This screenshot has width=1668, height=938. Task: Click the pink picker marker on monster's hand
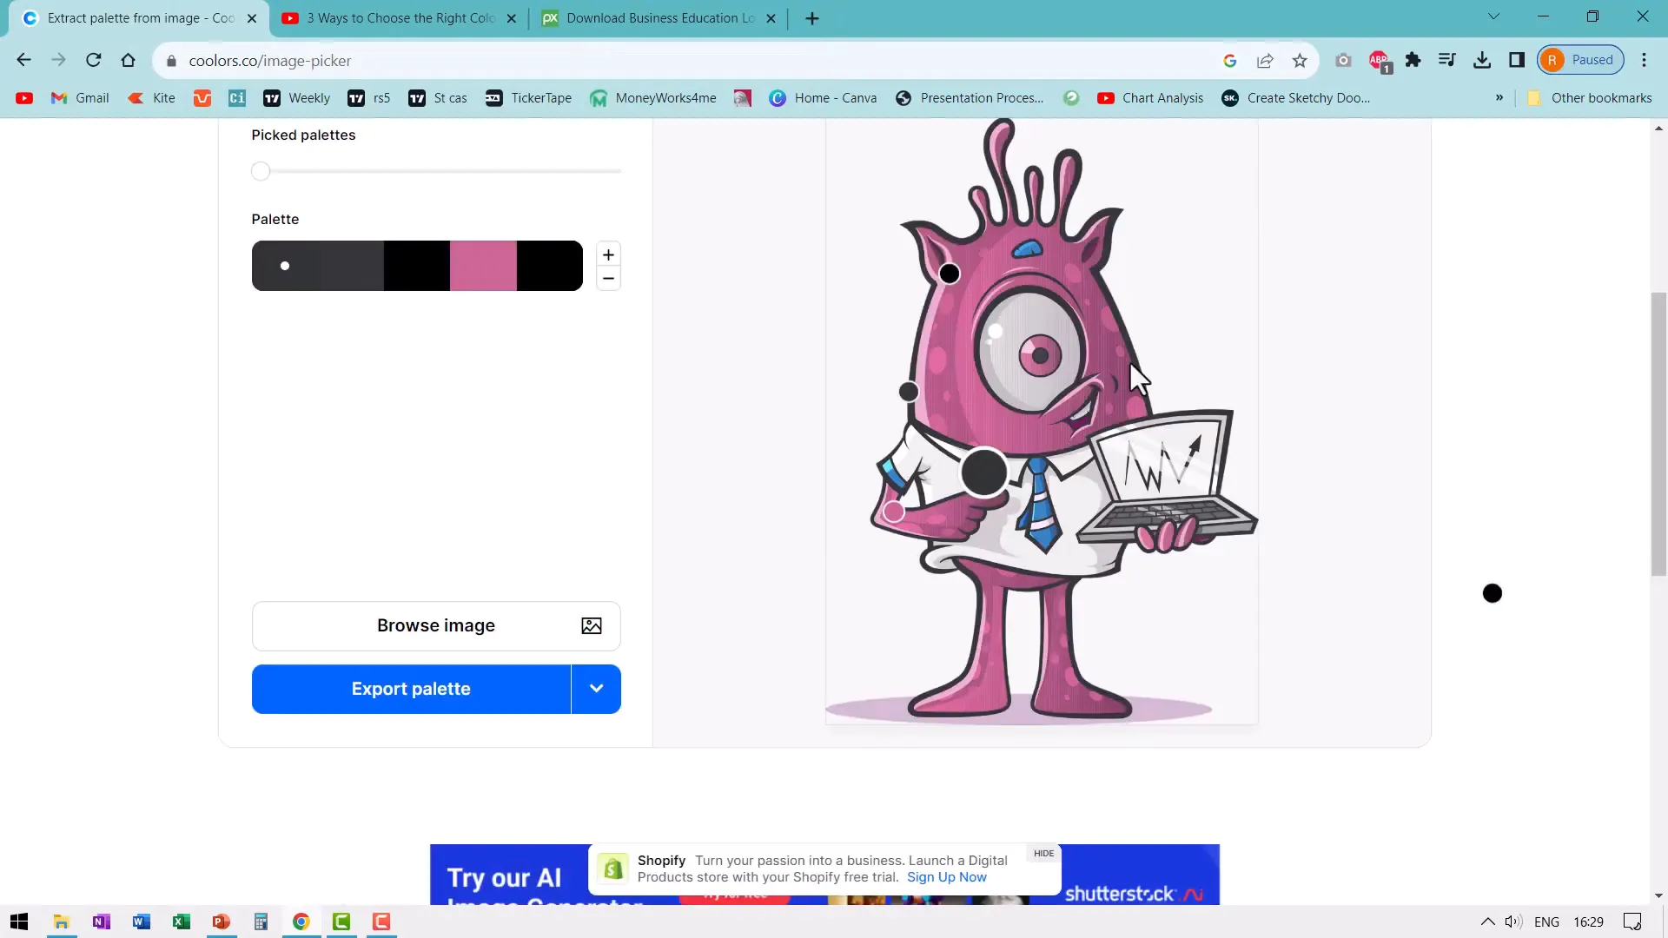(893, 512)
